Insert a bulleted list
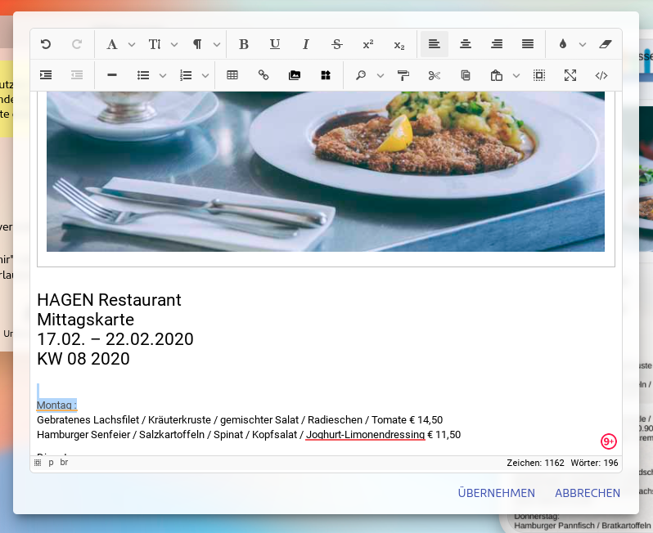The height and width of the screenshot is (533, 653). (x=143, y=75)
